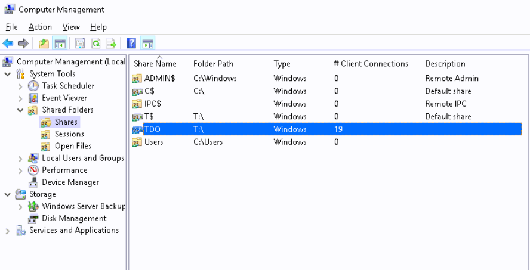Viewport: 530px width, 270px height.
Task: Click the Properties toolbar icon
Action: pos(80,44)
